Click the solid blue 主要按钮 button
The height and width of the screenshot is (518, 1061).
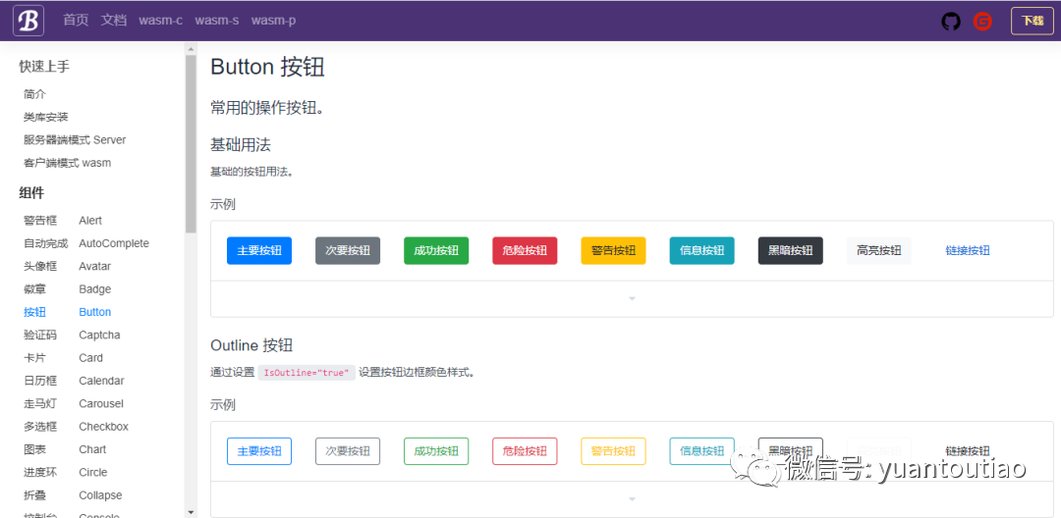[x=259, y=250]
